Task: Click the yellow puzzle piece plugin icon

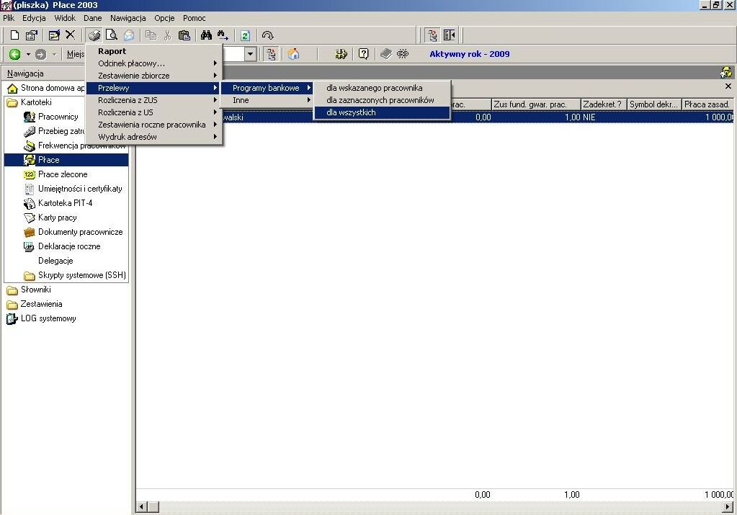Action: pos(341,54)
